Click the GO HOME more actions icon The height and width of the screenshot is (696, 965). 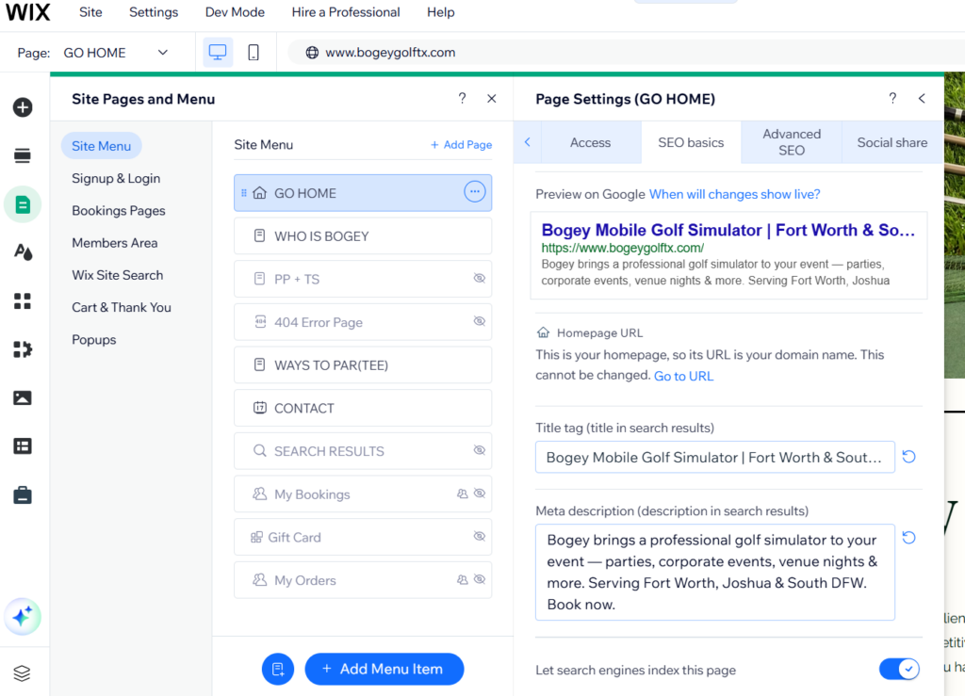(x=474, y=192)
